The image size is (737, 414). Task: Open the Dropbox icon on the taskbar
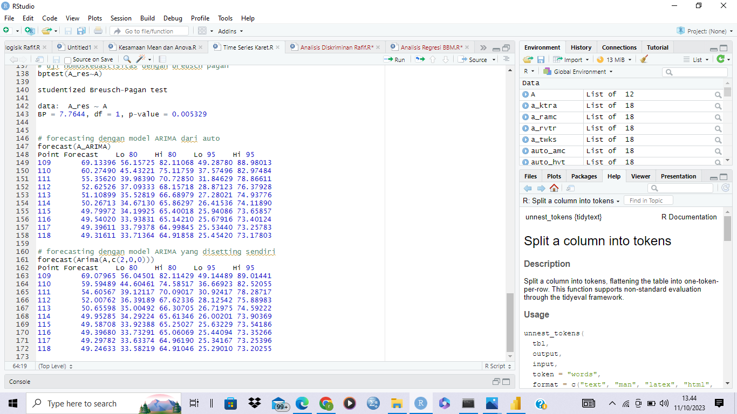coord(255,403)
